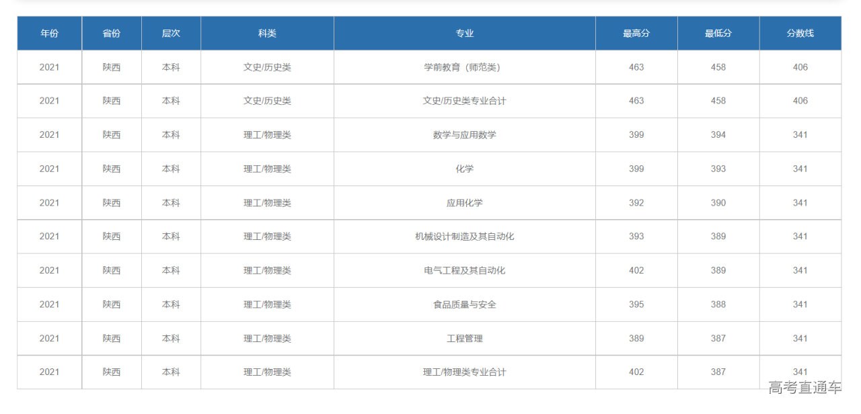Select the 文史/历史类专业合计 cell

(x=464, y=101)
